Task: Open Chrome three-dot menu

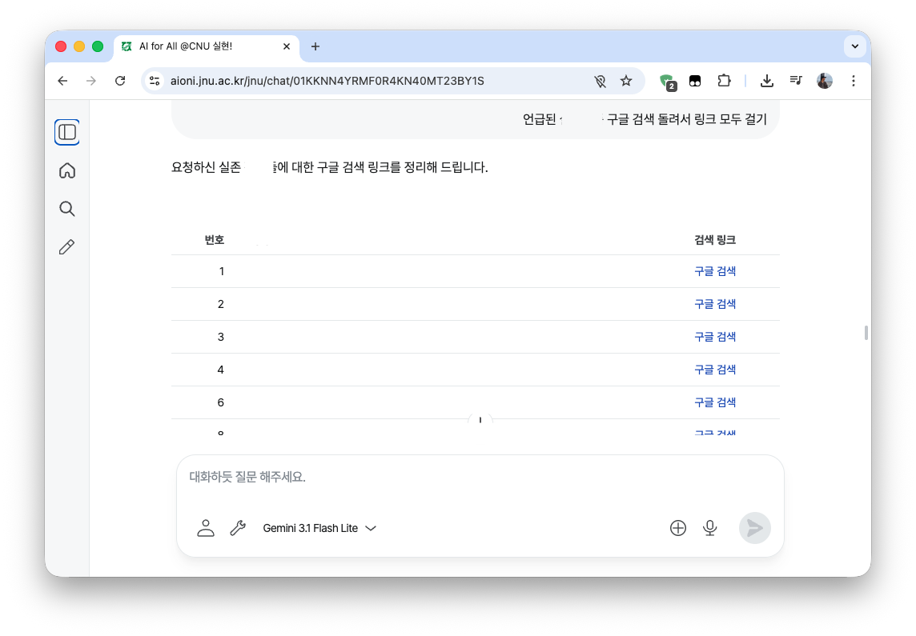Action: (x=853, y=81)
